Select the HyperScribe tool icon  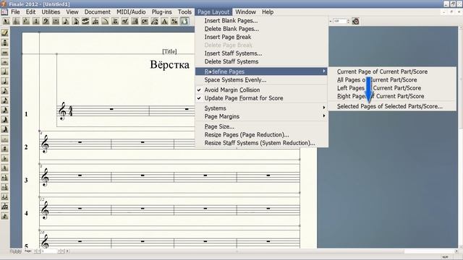click(85, 21)
